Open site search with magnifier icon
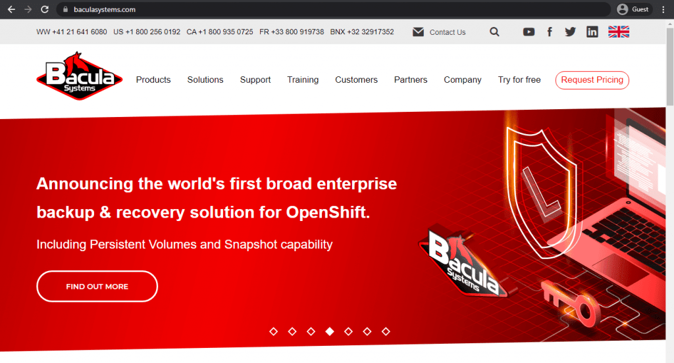This screenshot has height=363, width=674. point(494,32)
